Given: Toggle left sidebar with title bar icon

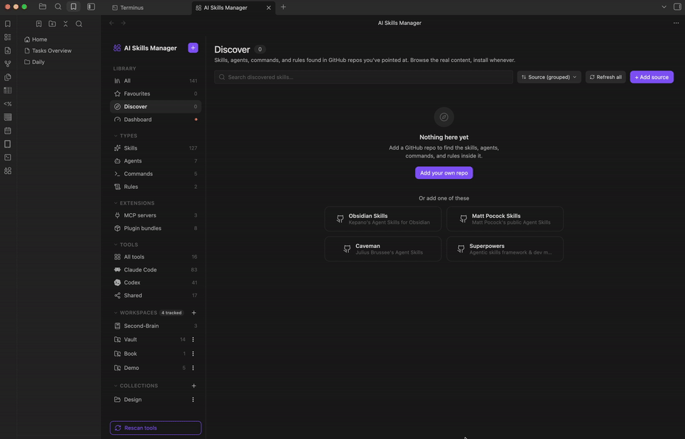Looking at the screenshot, I should (x=91, y=7).
